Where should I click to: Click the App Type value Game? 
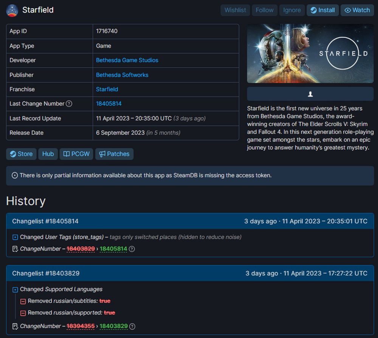(x=104, y=46)
